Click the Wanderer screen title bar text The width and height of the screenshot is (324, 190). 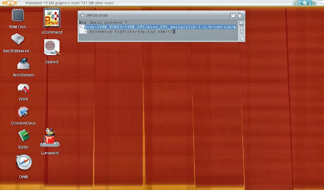[69, 3]
